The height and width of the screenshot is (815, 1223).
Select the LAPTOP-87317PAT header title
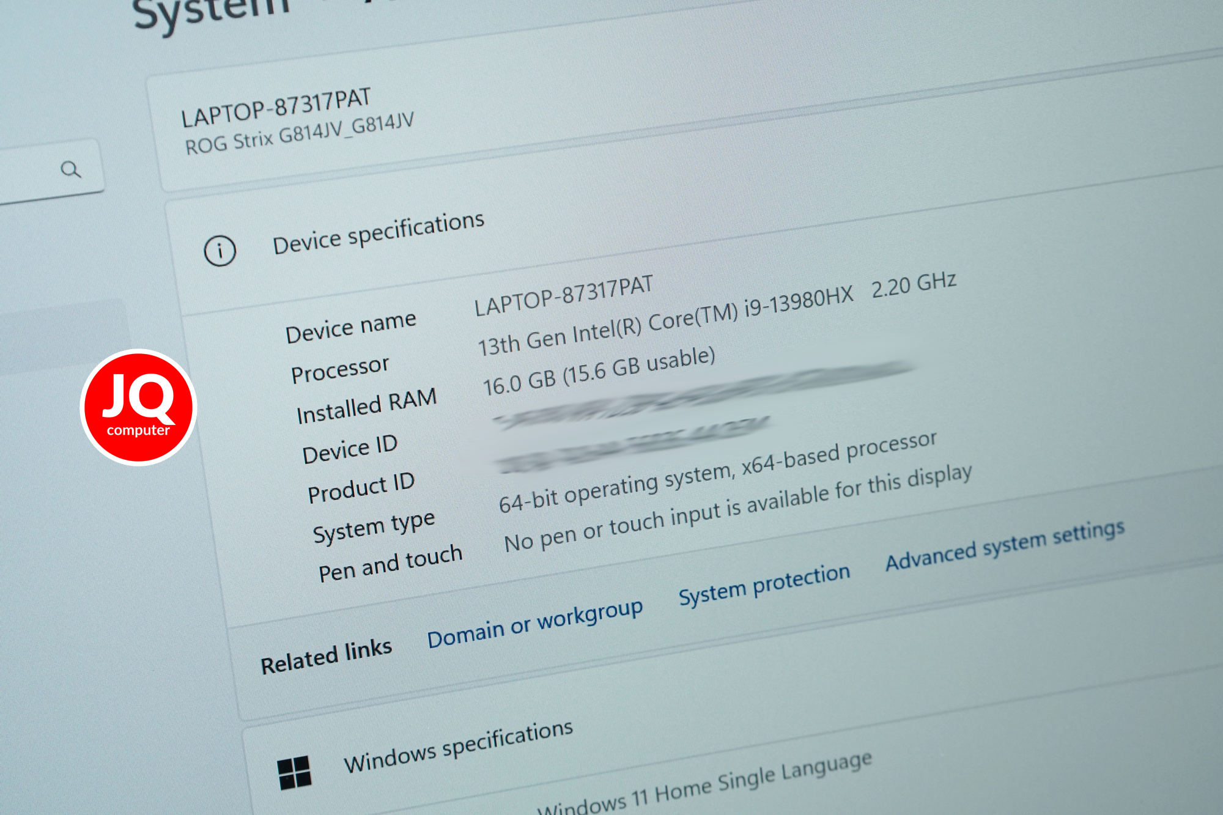[x=276, y=108]
